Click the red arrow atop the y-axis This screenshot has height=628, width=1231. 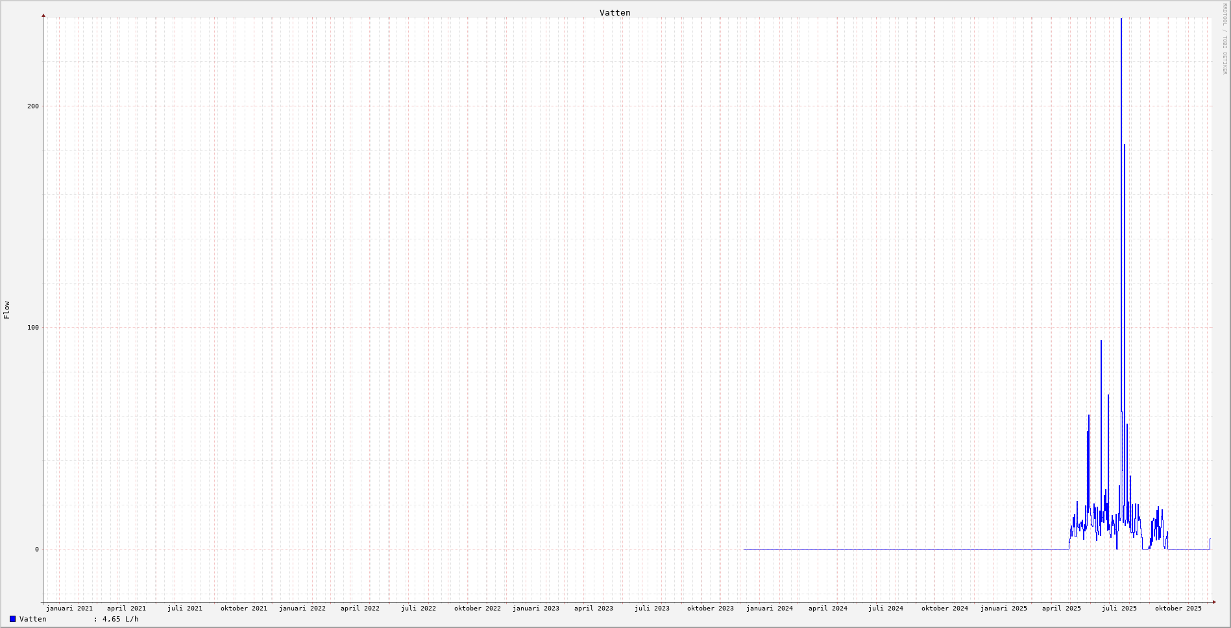click(43, 15)
